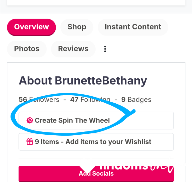The width and height of the screenshot is (192, 182).
Task: Go to the Instant Content tab
Action: pos(133,27)
